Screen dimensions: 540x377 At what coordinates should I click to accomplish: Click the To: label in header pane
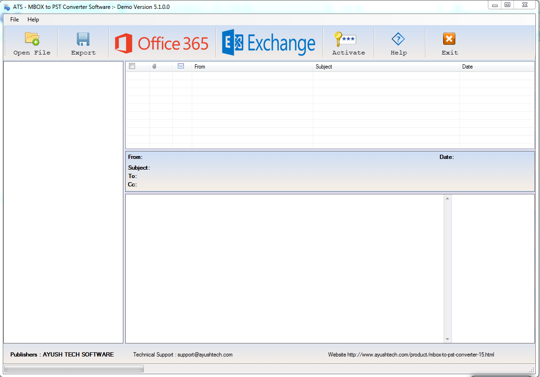pyautogui.click(x=133, y=176)
